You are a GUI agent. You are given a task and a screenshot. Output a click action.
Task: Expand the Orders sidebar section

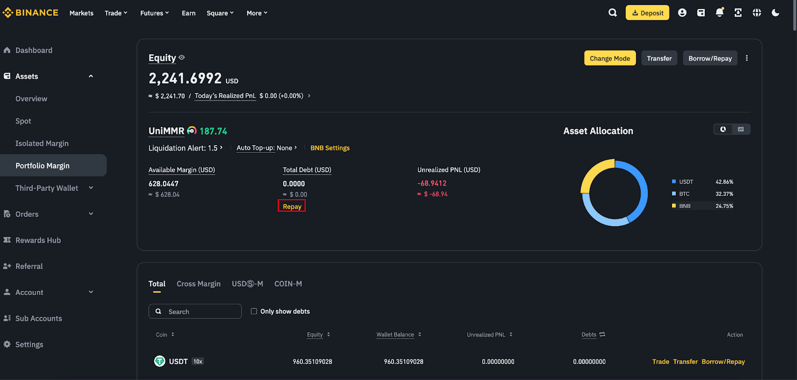pos(91,214)
